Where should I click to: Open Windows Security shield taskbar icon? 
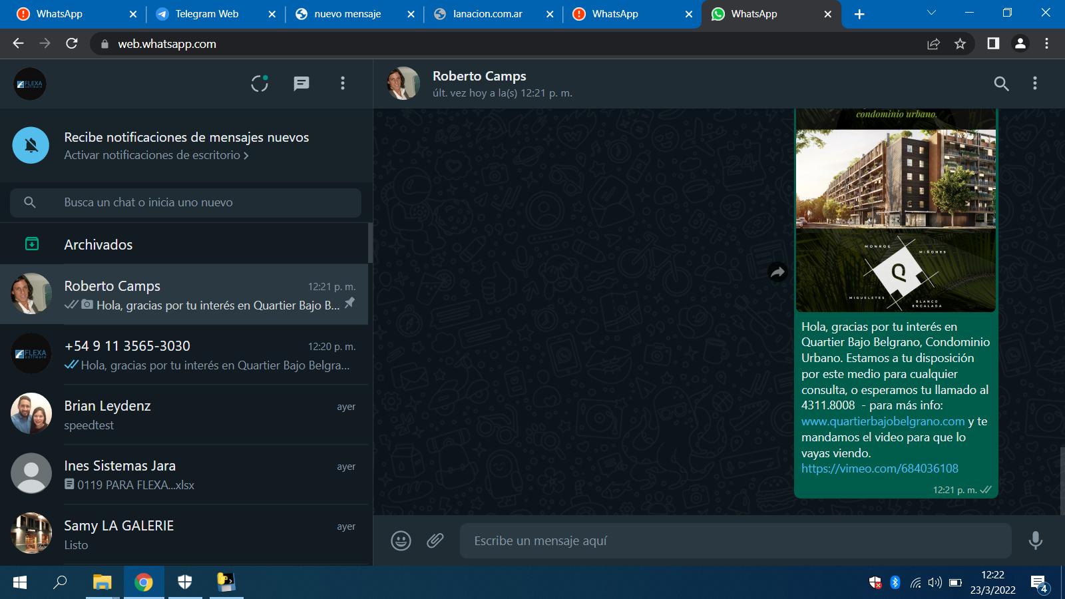tap(185, 582)
